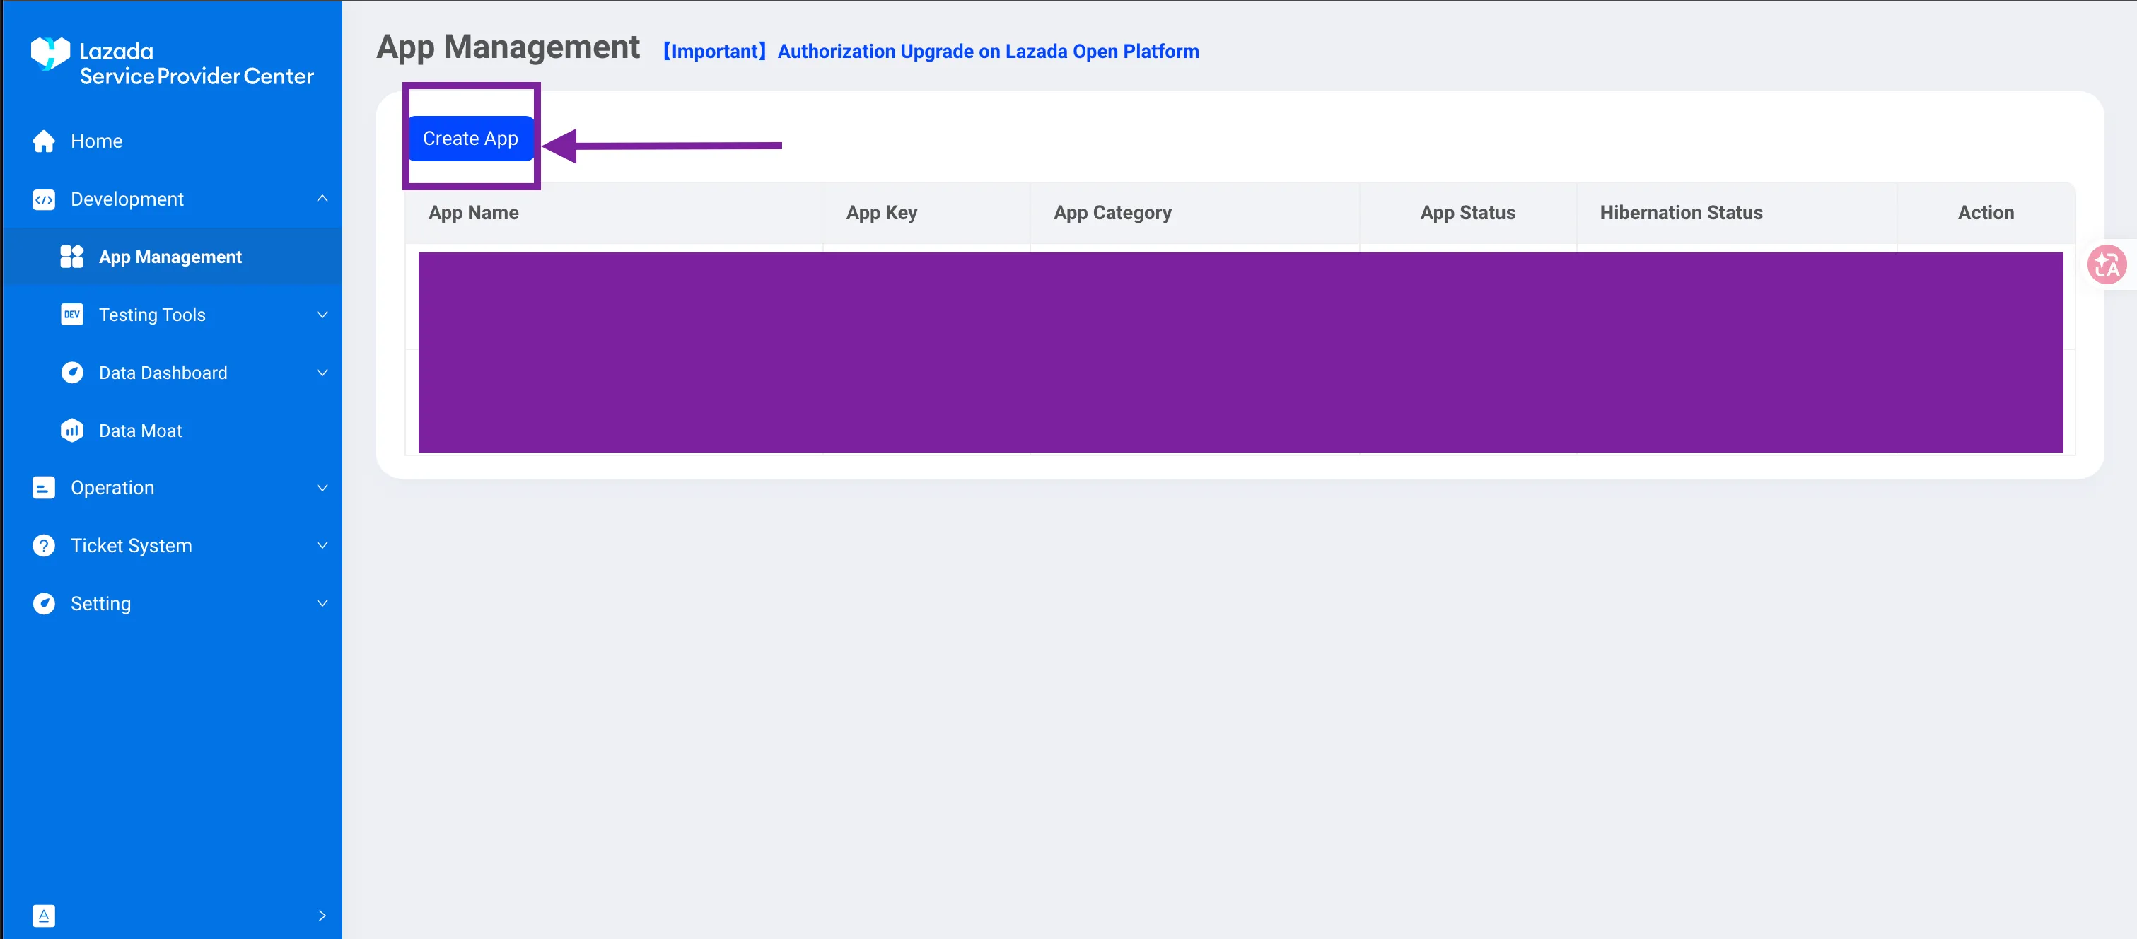Image resolution: width=2137 pixels, height=939 pixels.
Task: Open the bottom sidebar arrow chevron
Action: 322,916
